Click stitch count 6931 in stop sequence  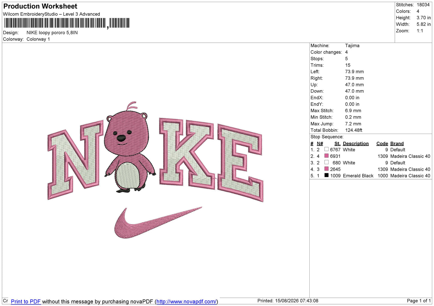point(335,156)
